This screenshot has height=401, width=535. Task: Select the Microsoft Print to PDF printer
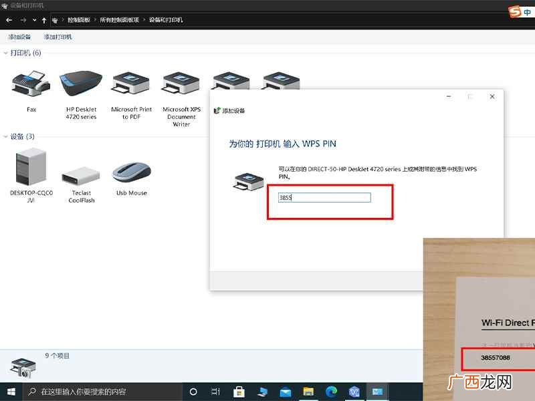coord(131,83)
